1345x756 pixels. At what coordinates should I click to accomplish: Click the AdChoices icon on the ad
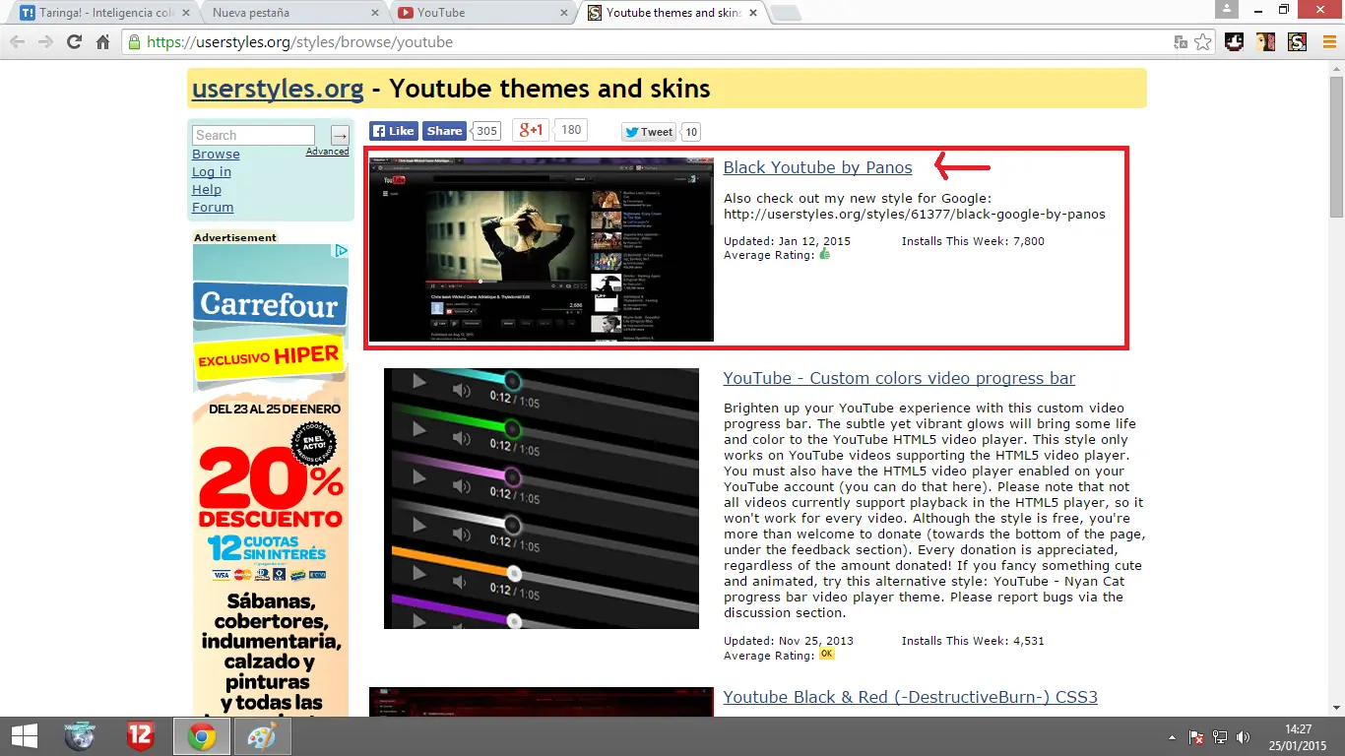tap(341, 251)
